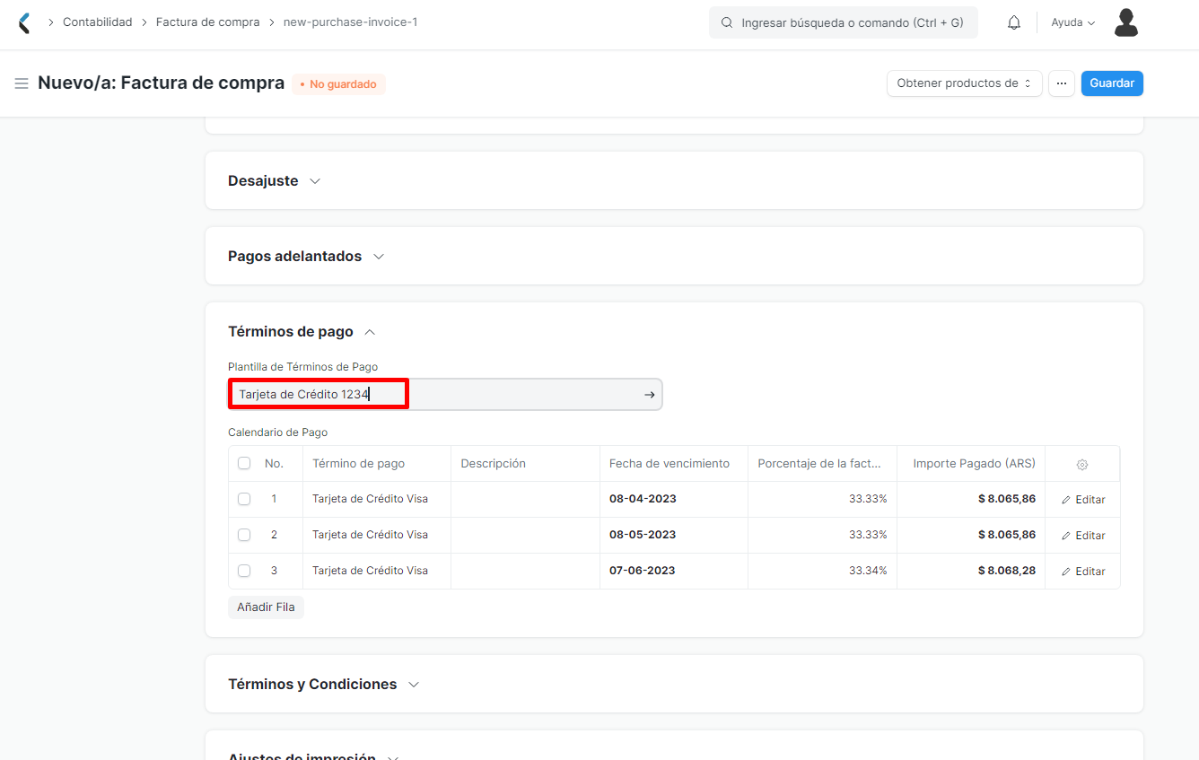Image resolution: width=1199 pixels, height=760 pixels.
Task: Open the user avatar menu
Action: (x=1126, y=22)
